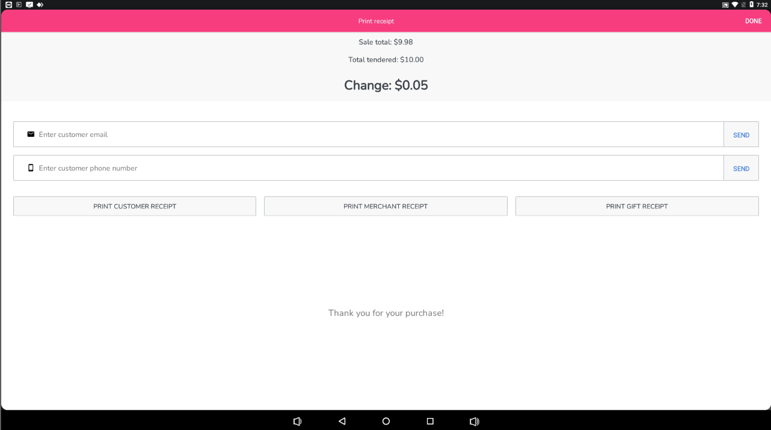771x430 pixels.
Task: Click the Wi-Fi icon in status bar
Action: (x=735, y=4)
